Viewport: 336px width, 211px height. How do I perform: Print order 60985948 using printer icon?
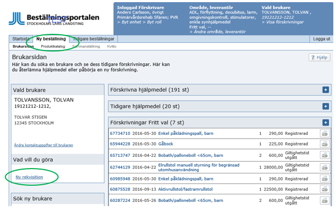(x=325, y=178)
